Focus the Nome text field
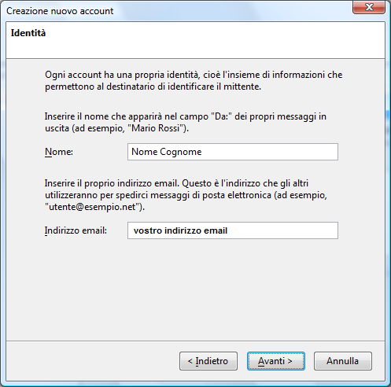The image size is (391, 387). pos(233,152)
